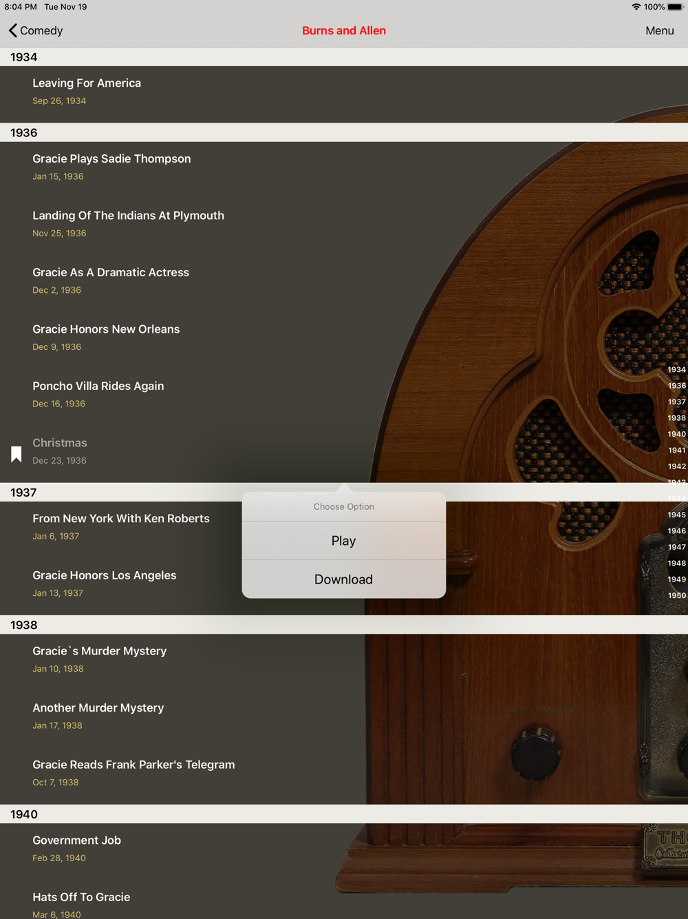Jump to 1949 in the year index

coord(676,579)
